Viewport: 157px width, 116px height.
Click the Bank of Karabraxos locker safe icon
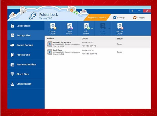49,44
